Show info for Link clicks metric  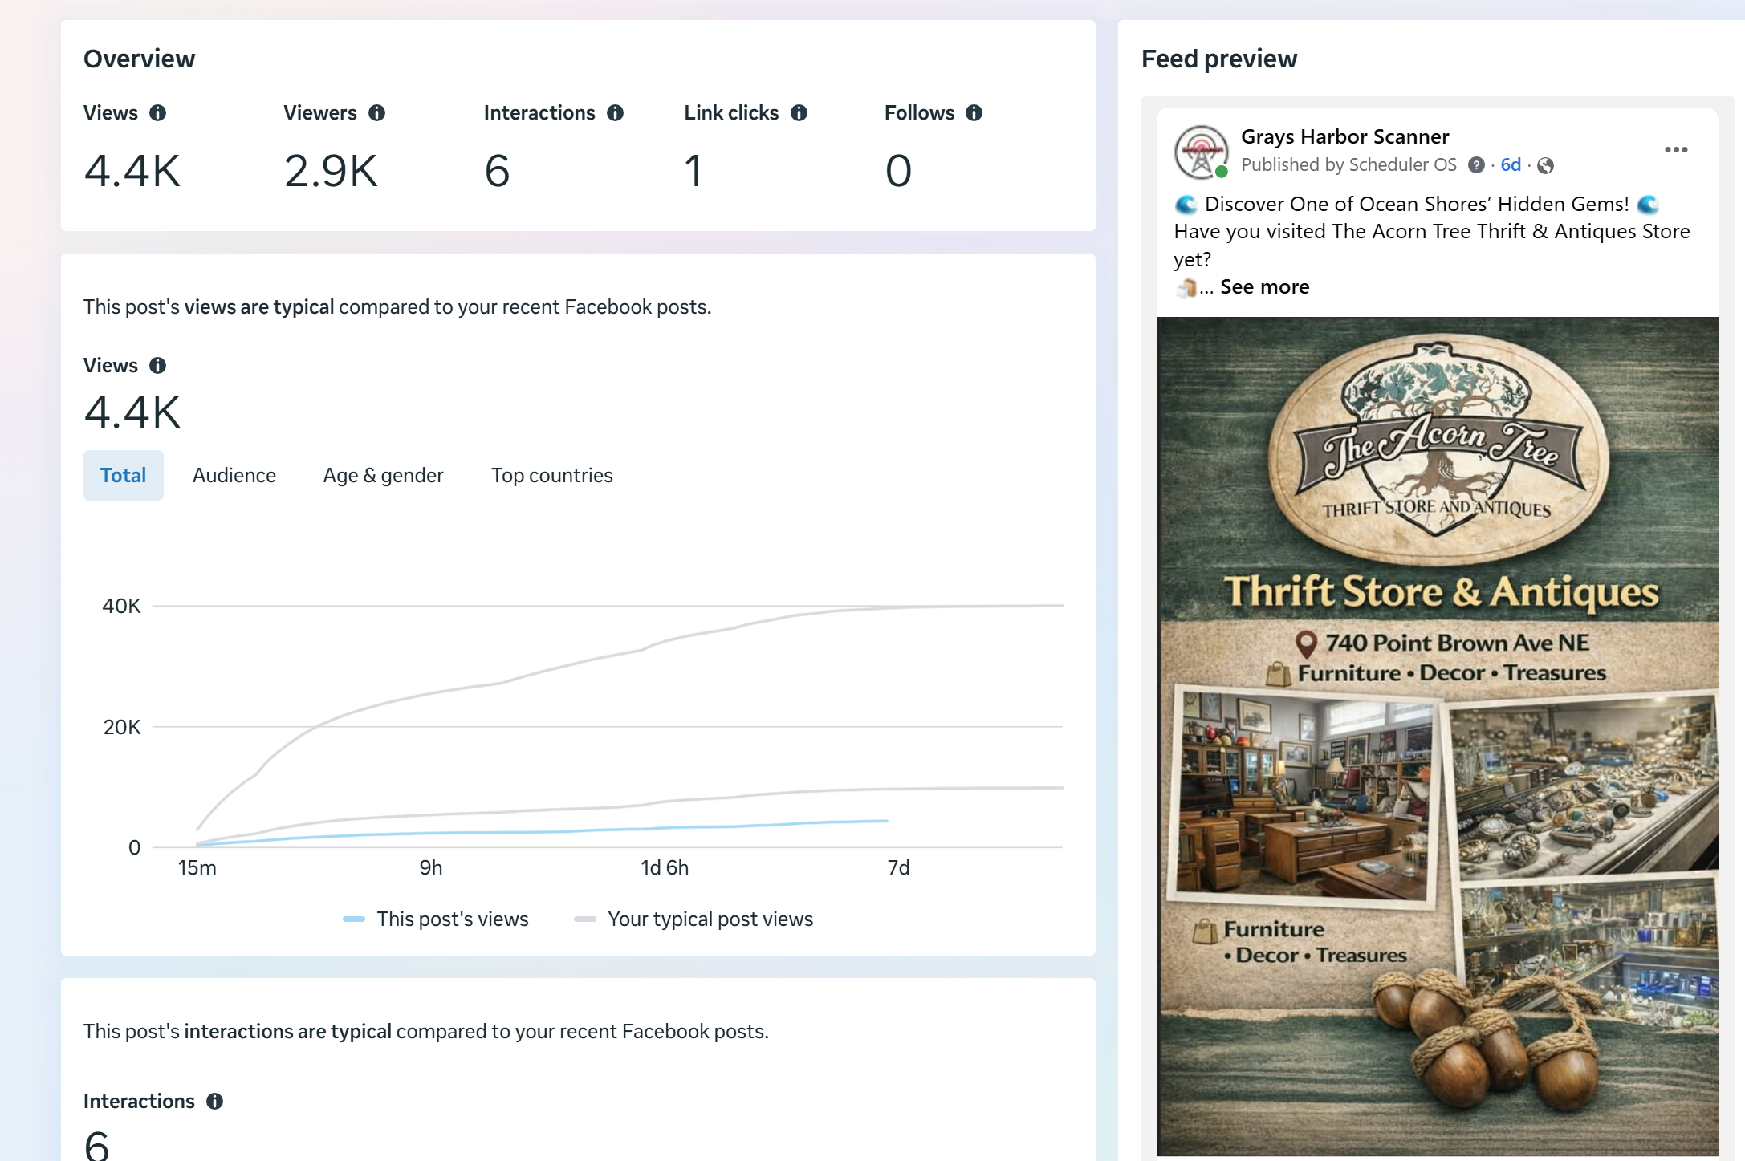pos(799,113)
